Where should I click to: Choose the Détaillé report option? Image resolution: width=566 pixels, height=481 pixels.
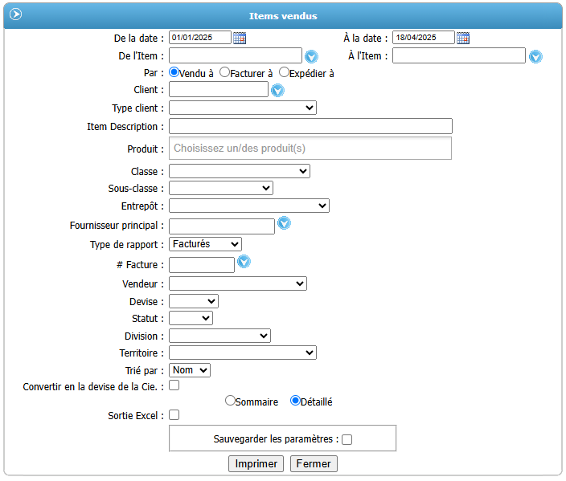pos(295,400)
